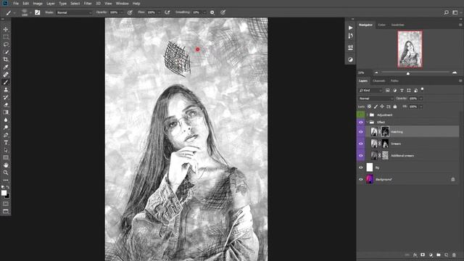464x261 pixels.
Task: Open layer Opacity dropdown arrow
Action: pyautogui.click(x=420, y=99)
